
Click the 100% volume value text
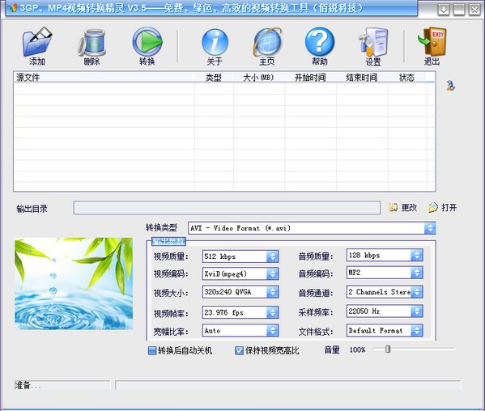[357, 350]
